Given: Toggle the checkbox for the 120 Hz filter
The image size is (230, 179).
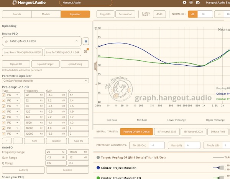Looking at the screenshot, I should [3, 111].
